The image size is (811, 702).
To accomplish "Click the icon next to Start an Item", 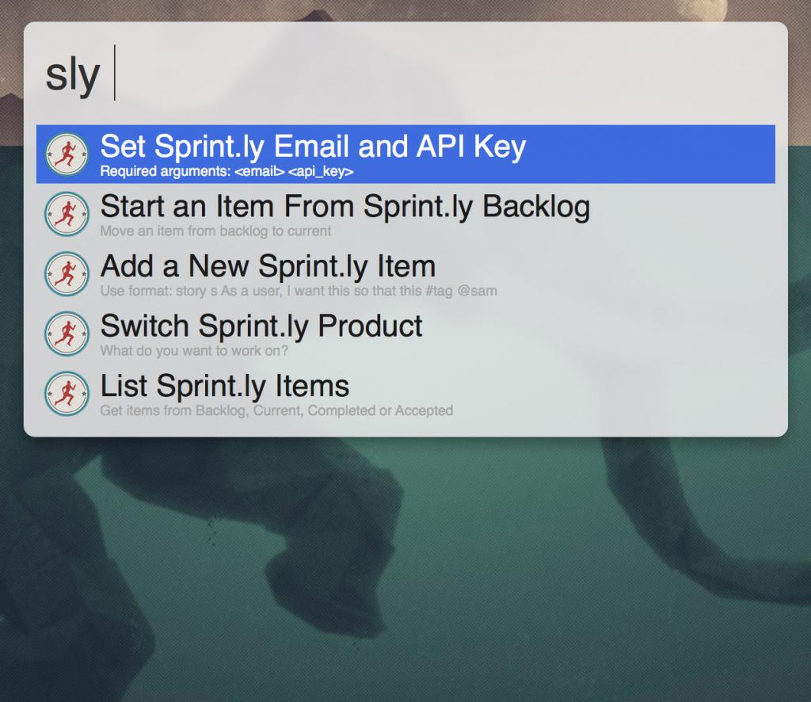I will pos(67,214).
